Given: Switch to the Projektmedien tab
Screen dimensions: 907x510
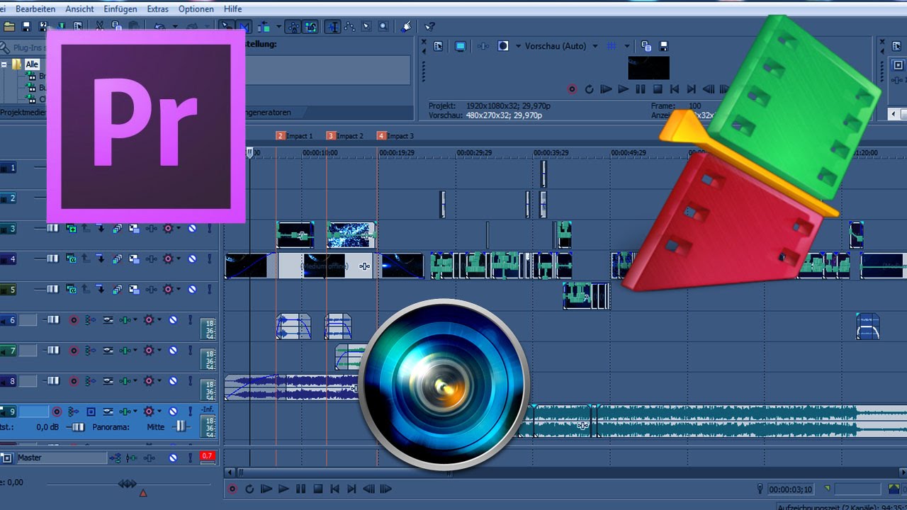Looking at the screenshot, I should pyautogui.click(x=23, y=112).
